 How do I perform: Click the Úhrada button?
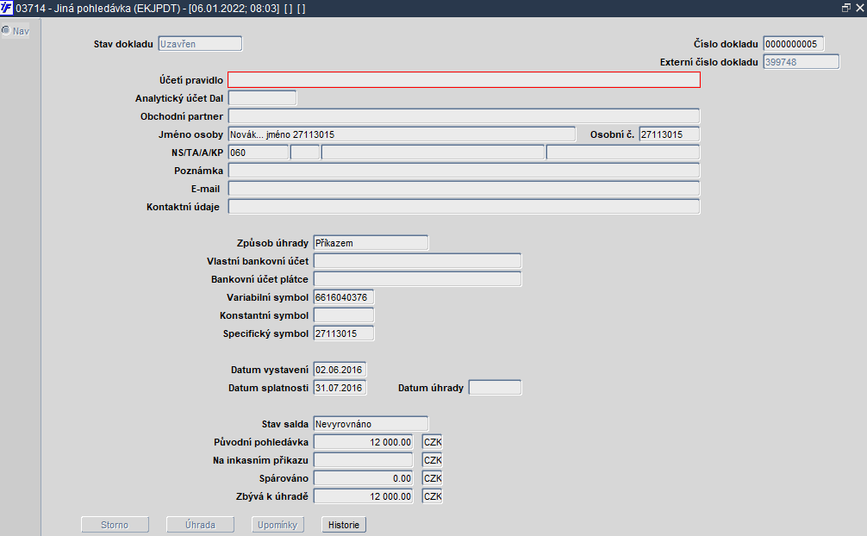[x=200, y=525]
